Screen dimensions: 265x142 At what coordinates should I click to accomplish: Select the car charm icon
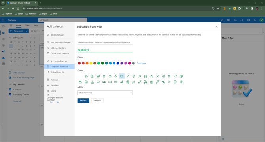coord(146,76)
